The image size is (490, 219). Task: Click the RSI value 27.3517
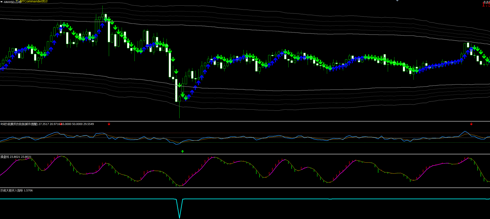44,124
